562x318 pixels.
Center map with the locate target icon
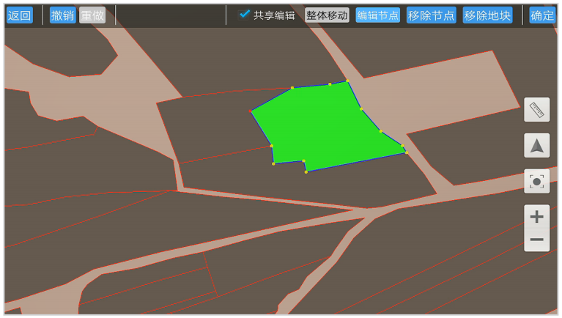click(x=536, y=181)
